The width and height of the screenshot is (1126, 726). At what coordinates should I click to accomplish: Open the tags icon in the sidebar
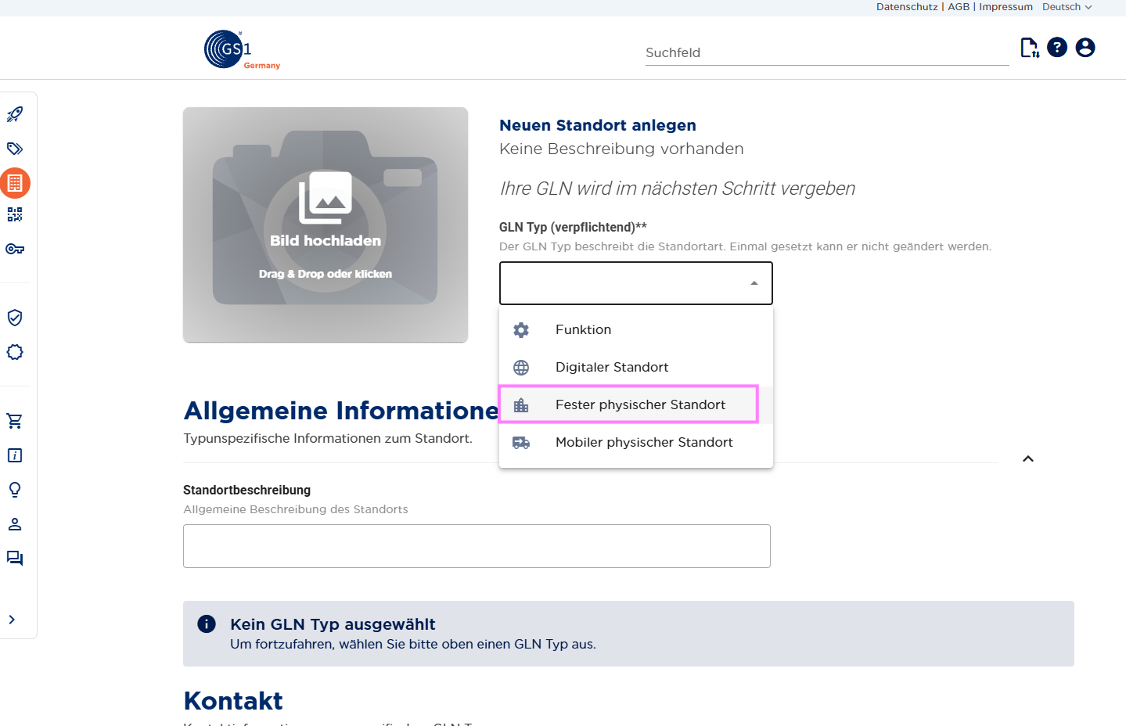[x=15, y=149]
